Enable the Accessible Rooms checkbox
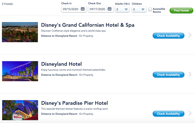The width and height of the screenshot is (195, 123). click(150, 9)
